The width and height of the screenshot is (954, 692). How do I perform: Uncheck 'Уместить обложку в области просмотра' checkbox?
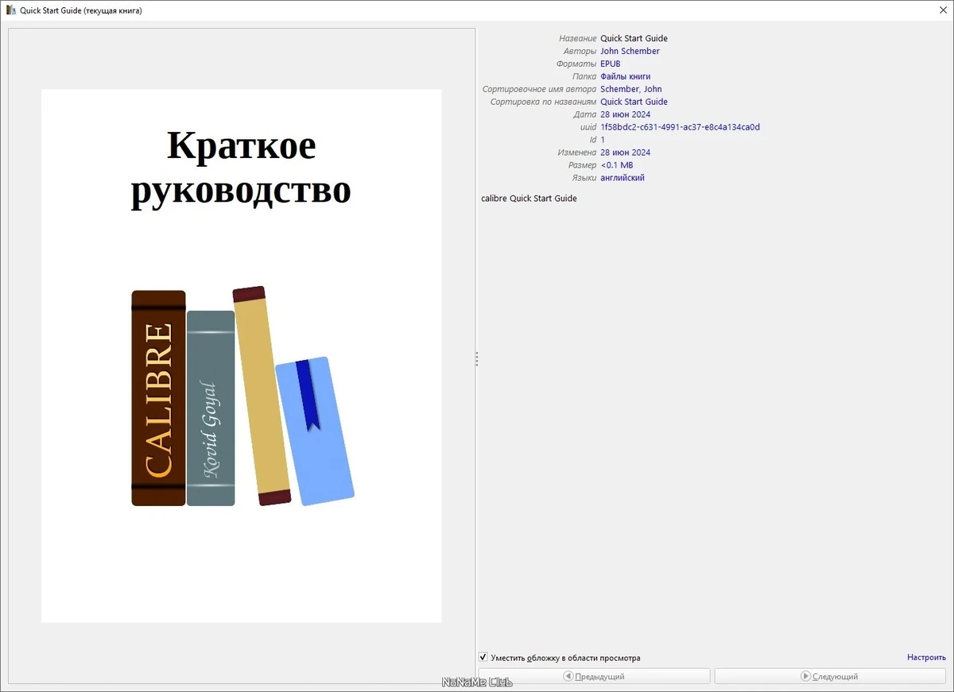coord(483,657)
